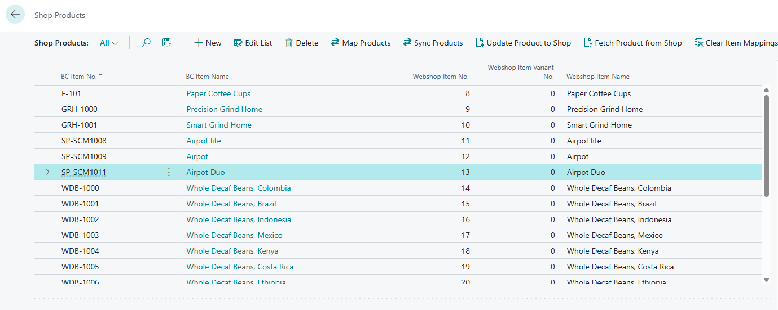
Task: Click Webshop Item Name cell Paper Coffee Cups
Action: pyautogui.click(x=599, y=93)
